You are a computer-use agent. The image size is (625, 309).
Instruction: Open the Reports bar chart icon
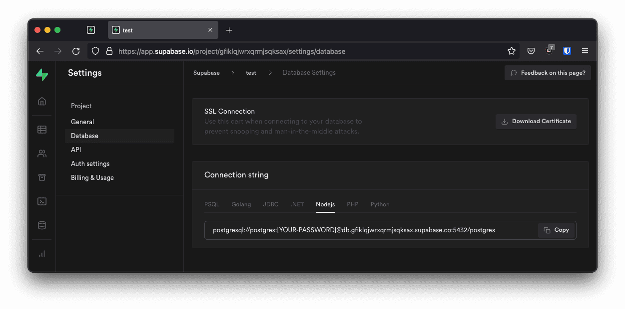pos(42,254)
